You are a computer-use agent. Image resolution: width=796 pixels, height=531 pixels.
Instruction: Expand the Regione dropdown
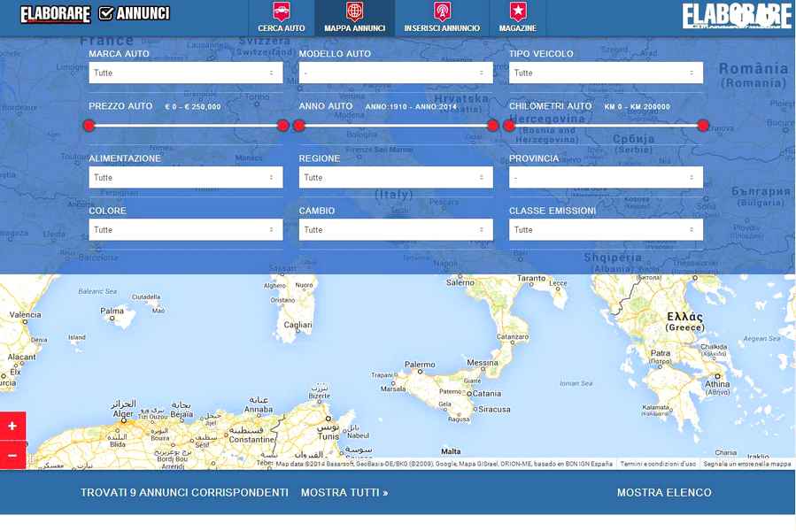[396, 177]
